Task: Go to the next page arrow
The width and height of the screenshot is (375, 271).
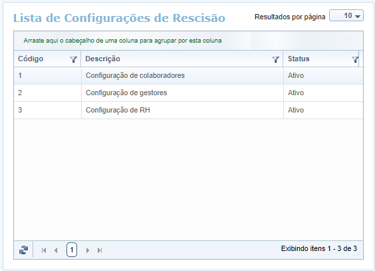Action: [88, 250]
